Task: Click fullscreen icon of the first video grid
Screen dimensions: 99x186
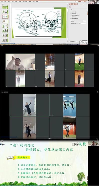Action: 98,46
